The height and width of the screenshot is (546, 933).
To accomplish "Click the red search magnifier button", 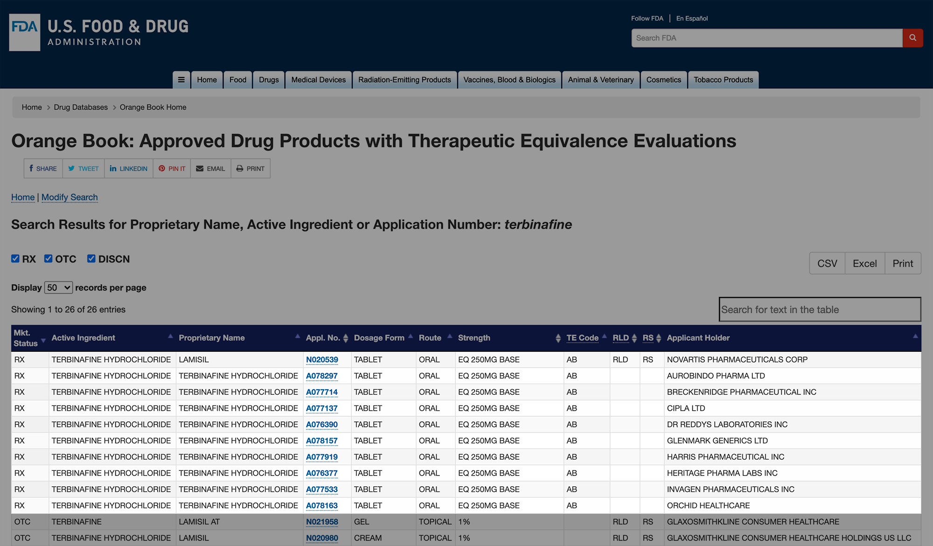I will pyautogui.click(x=912, y=38).
